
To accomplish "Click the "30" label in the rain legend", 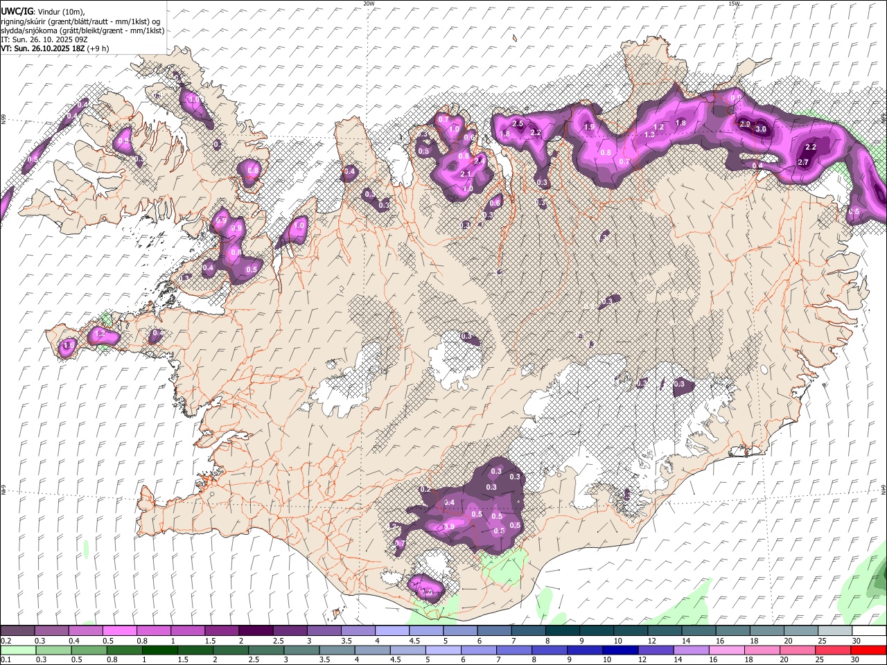I will coord(857,659).
